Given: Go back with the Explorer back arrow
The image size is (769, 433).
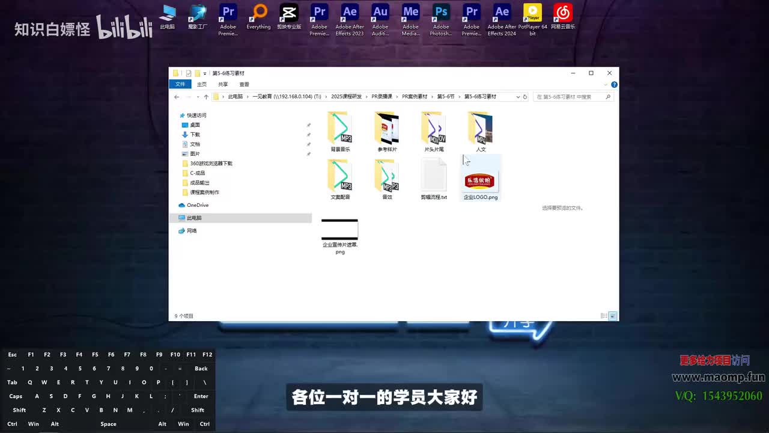Looking at the screenshot, I should 177,97.
